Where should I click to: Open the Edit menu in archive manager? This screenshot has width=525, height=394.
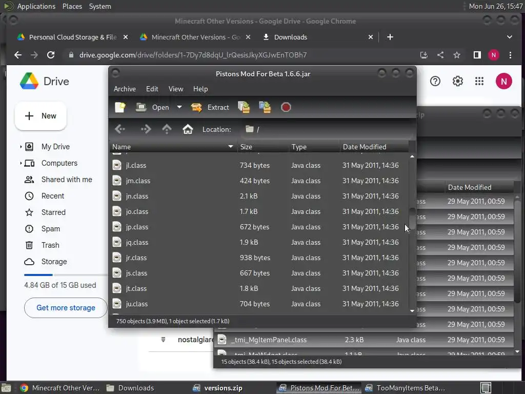click(x=152, y=89)
